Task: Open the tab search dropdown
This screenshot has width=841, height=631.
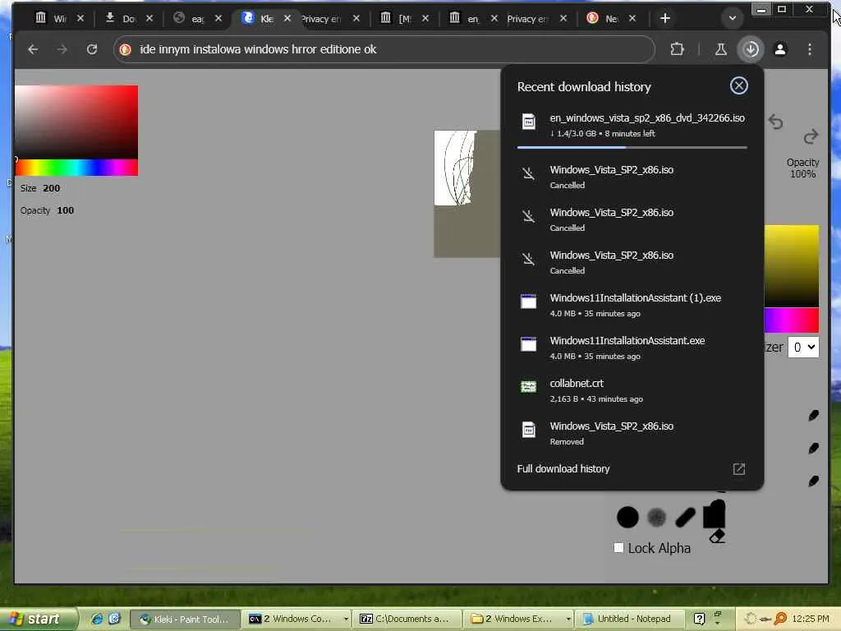Action: [x=732, y=18]
